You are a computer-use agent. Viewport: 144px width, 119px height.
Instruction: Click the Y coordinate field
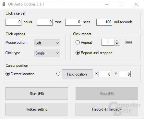click(x=124, y=74)
